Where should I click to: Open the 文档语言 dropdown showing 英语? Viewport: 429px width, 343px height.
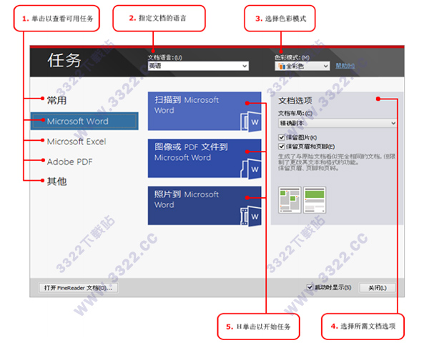coord(198,66)
